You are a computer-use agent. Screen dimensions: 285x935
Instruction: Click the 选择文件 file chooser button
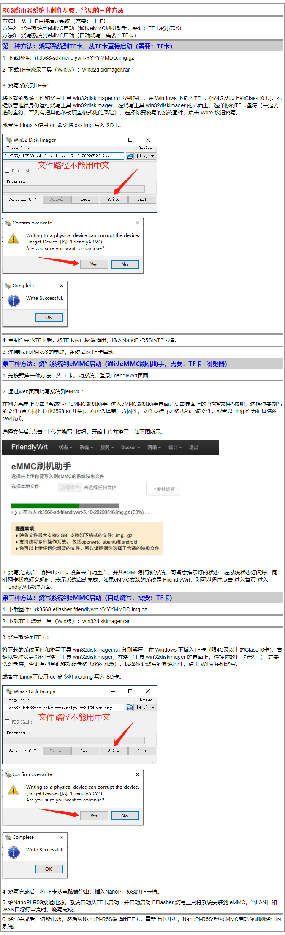click(x=70, y=487)
